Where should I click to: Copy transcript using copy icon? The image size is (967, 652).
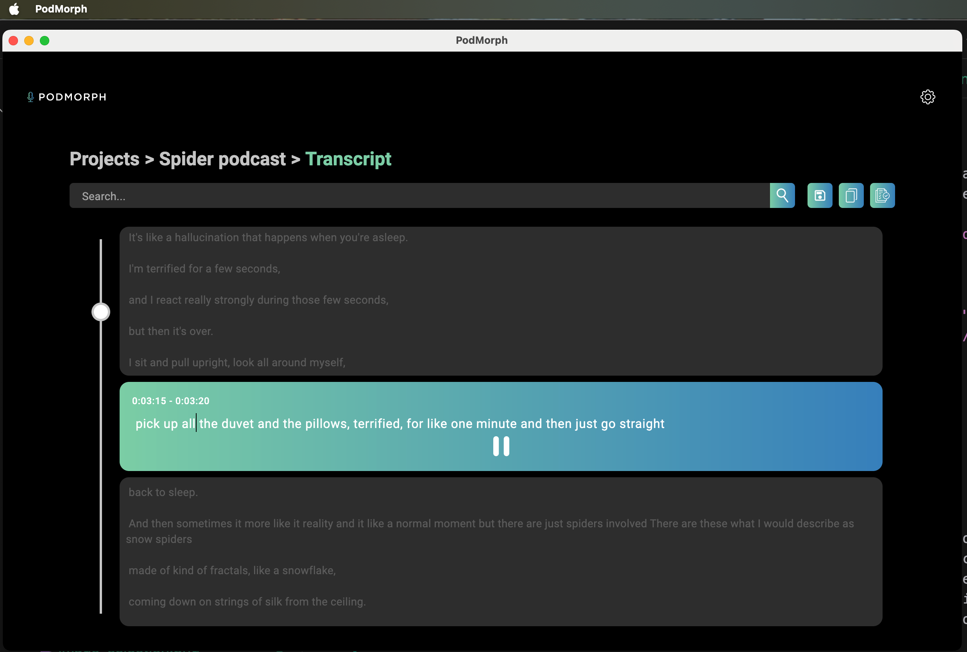coord(851,195)
